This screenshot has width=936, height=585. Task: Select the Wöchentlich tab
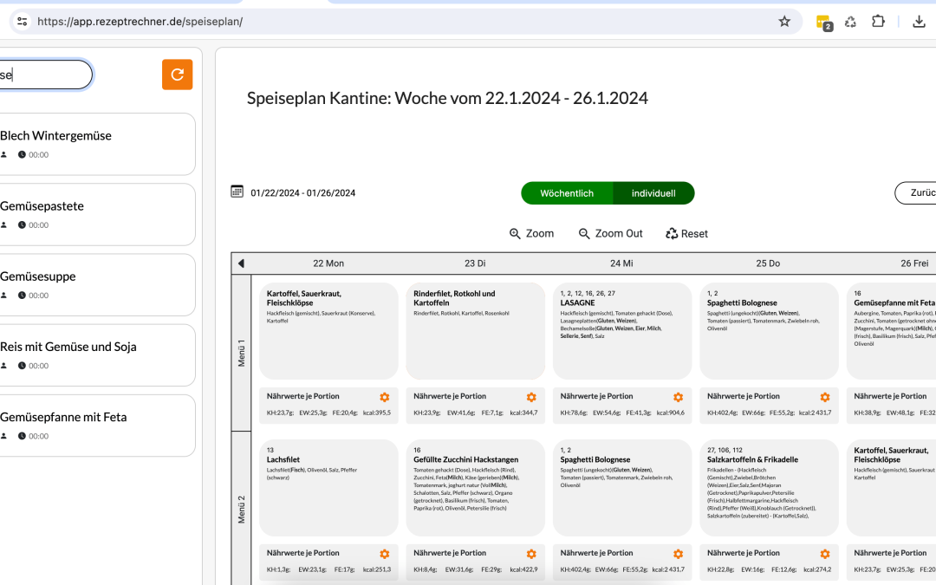[x=568, y=192]
